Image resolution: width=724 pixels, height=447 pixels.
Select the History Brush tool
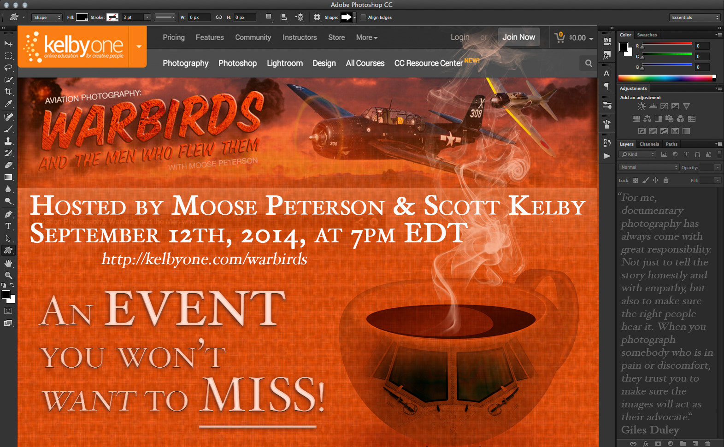click(x=8, y=153)
